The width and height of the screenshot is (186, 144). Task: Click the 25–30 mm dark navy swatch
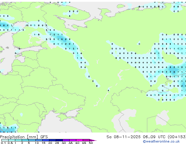(59, 140)
